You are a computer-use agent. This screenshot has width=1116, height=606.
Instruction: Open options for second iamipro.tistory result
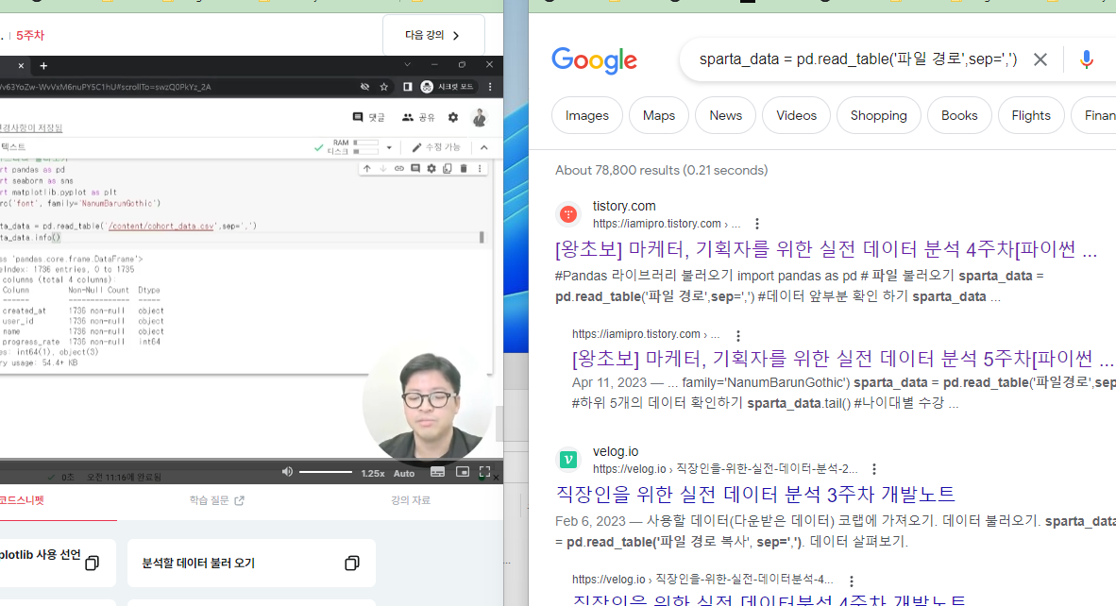(x=737, y=336)
